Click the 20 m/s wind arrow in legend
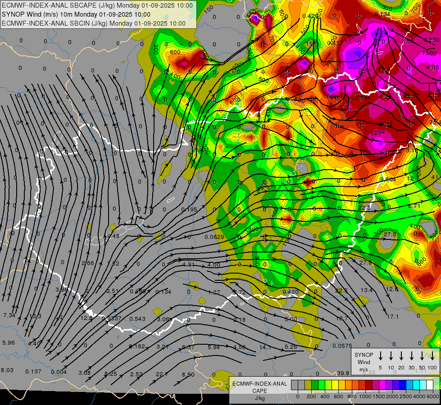441x405 pixels. pos(401,356)
